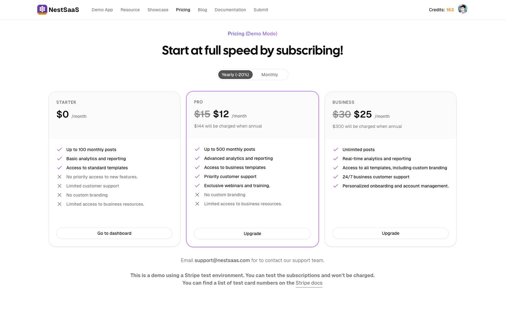Click the X beside Starter's 'Limited customer support'
The height and width of the screenshot is (321, 506).
[x=59, y=186]
